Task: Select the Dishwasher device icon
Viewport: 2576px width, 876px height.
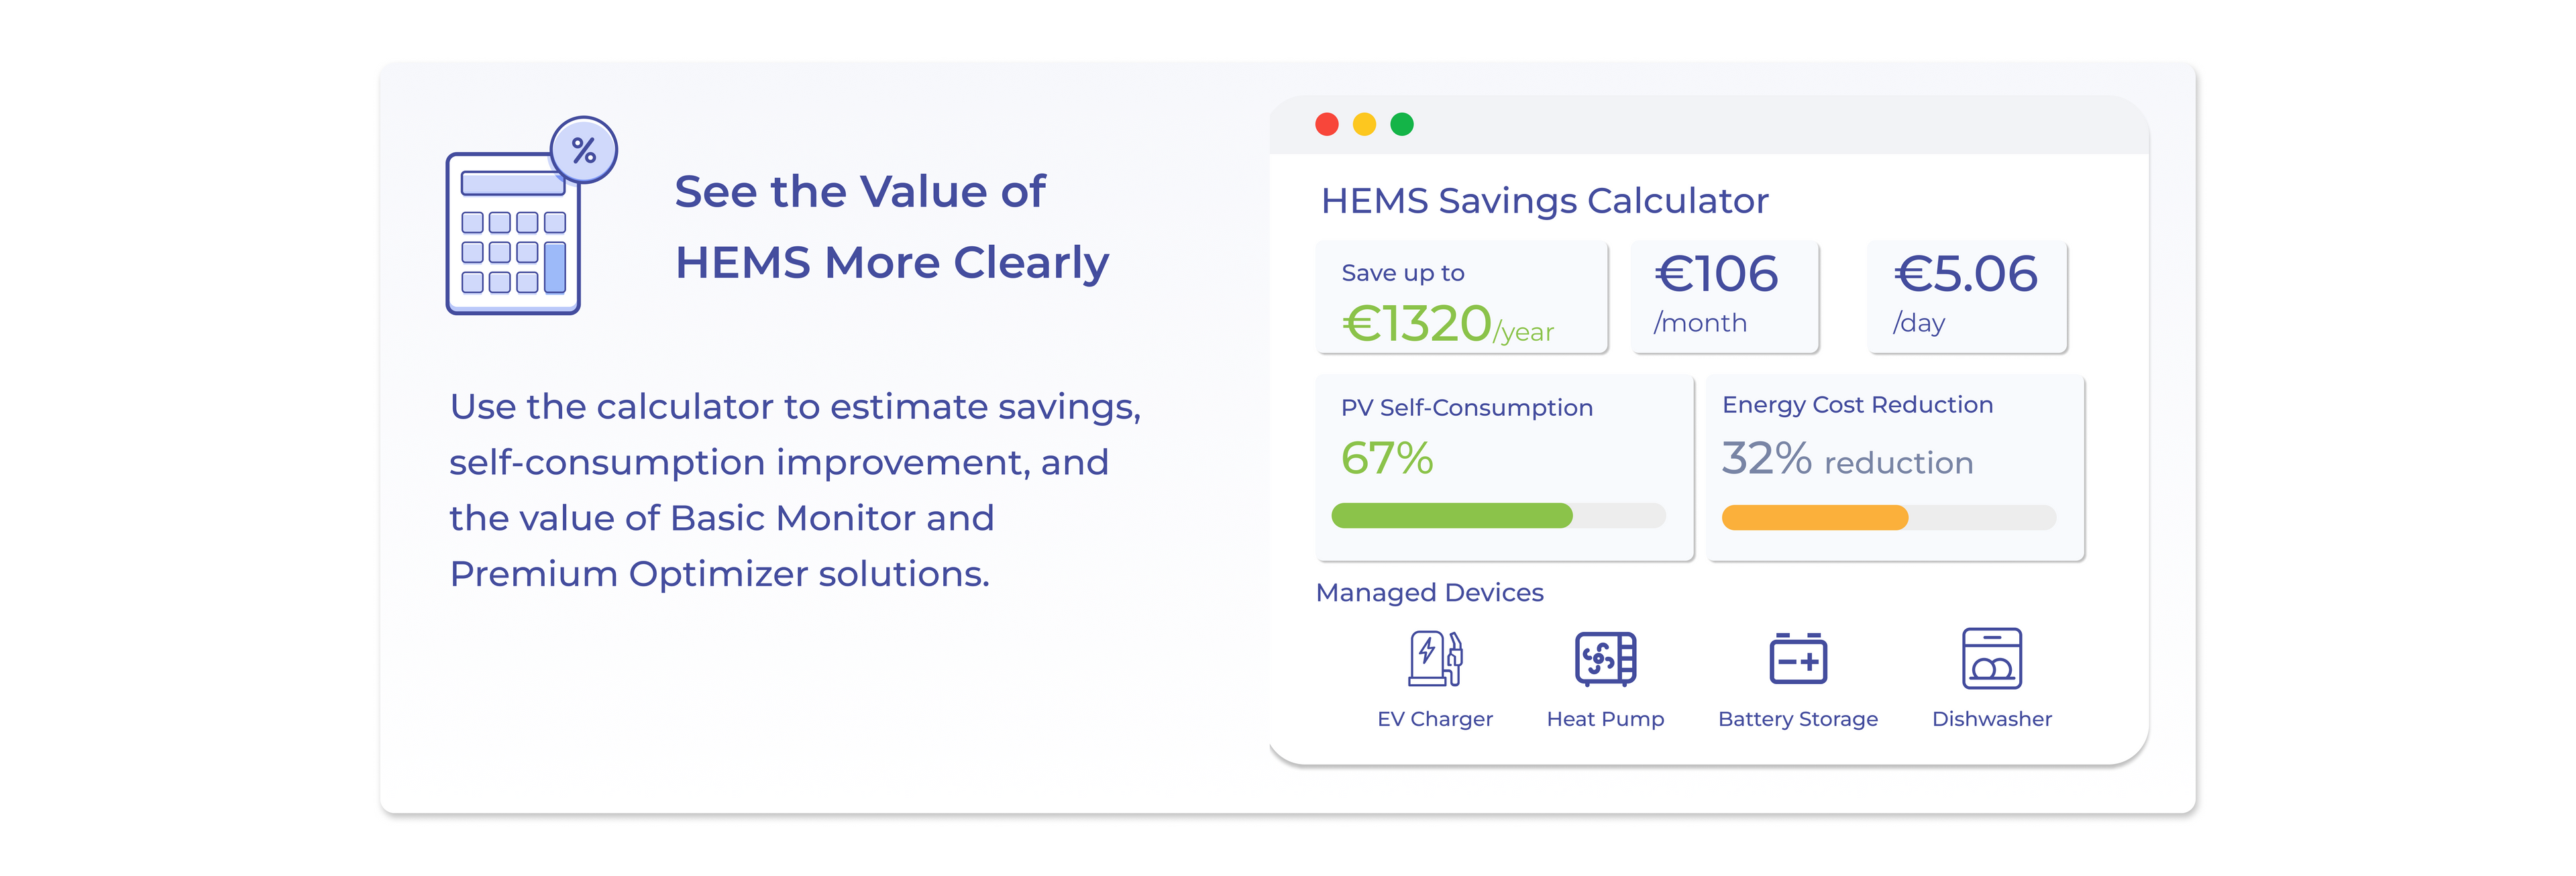Action: tap(1991, 658)
